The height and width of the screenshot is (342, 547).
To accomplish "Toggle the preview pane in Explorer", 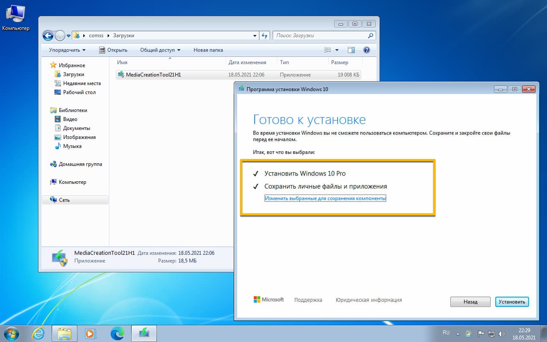I will (x=351, y=50).
